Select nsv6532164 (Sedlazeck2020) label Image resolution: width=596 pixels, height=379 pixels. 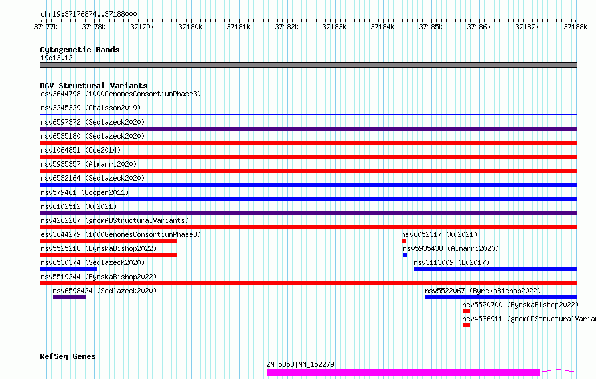tap(92, 178)
